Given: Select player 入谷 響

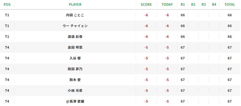Looking at the screenshot, I should (x=75, y=58).
